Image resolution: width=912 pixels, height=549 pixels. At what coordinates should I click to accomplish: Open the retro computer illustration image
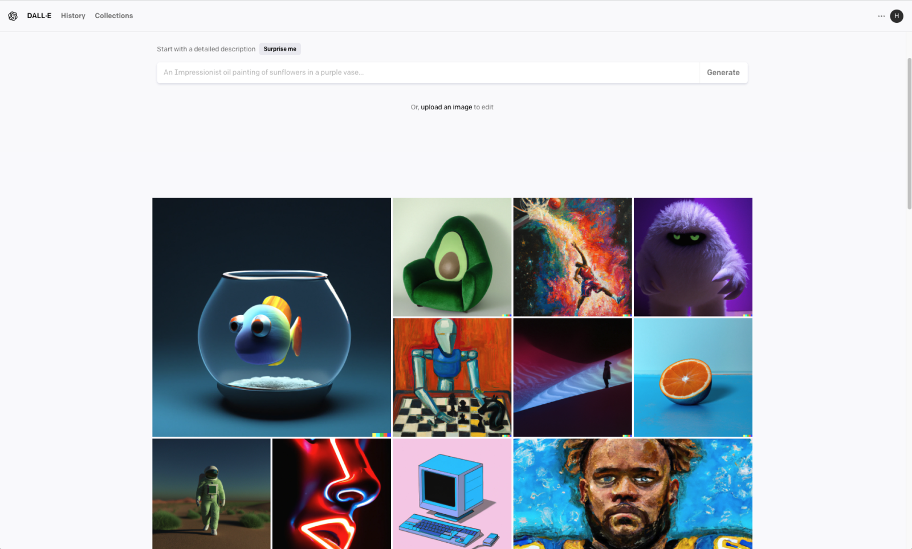click(452, 494)
